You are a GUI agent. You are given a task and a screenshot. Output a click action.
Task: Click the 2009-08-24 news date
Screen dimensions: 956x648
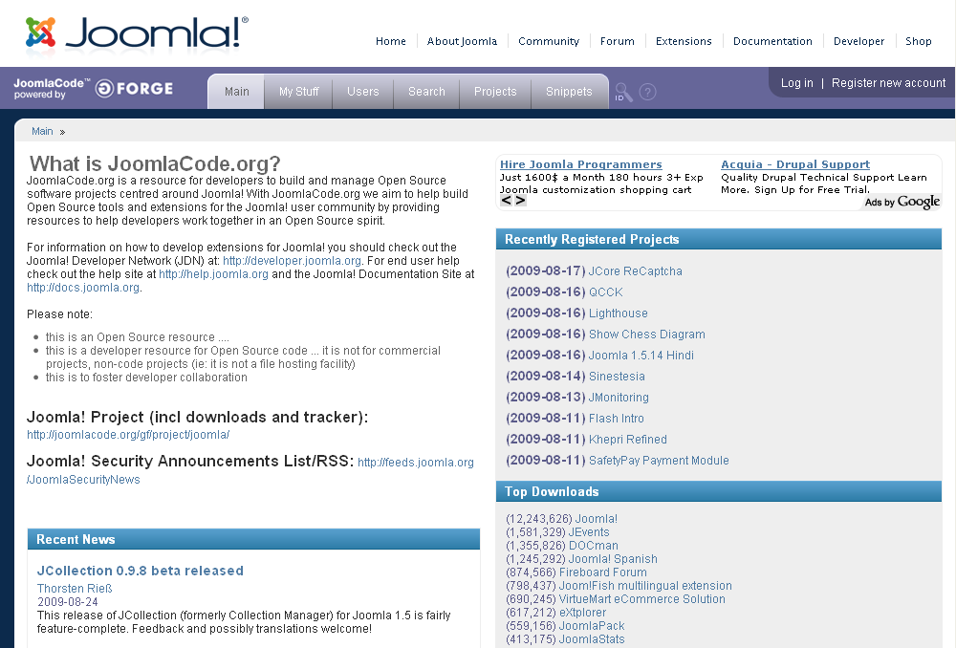tap(68, 602)
